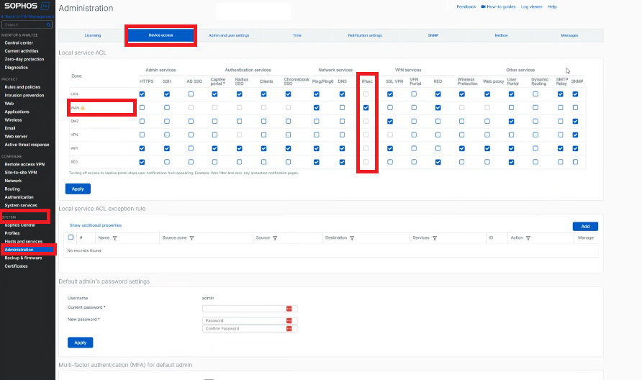Toggle the LAN zone HTTPS checkbox
This screenshot has width=642, height=380.
[x=142, y=94]
